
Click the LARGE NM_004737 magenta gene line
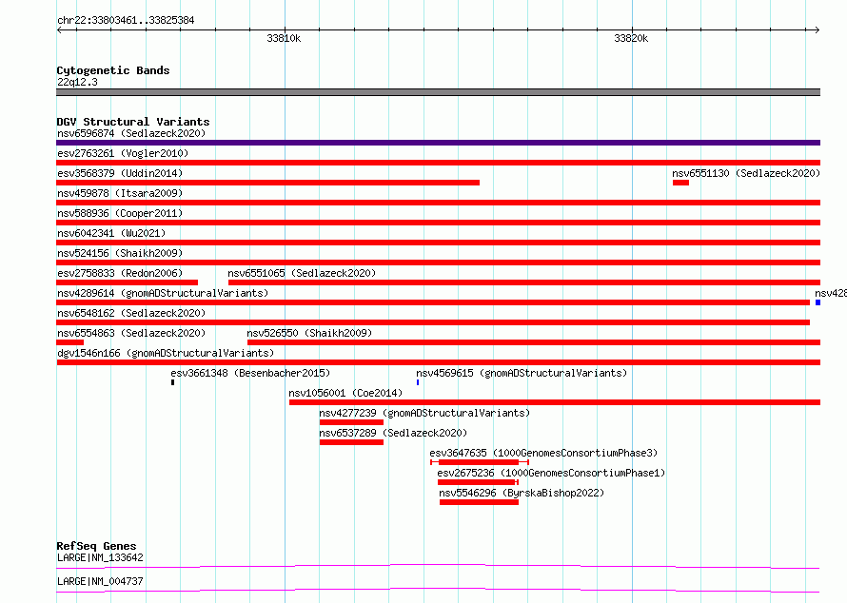click(438, 590)
